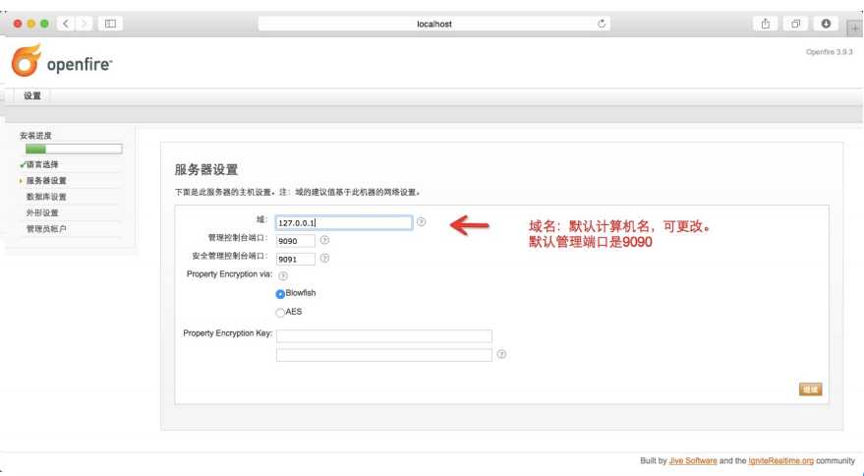The height and width of the screenshot is (476, 864).
Task: Click 语言选择 step in sidebar
Action: 42,164
